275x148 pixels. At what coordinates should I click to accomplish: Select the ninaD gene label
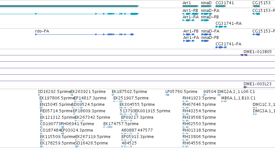click(206, 3)
